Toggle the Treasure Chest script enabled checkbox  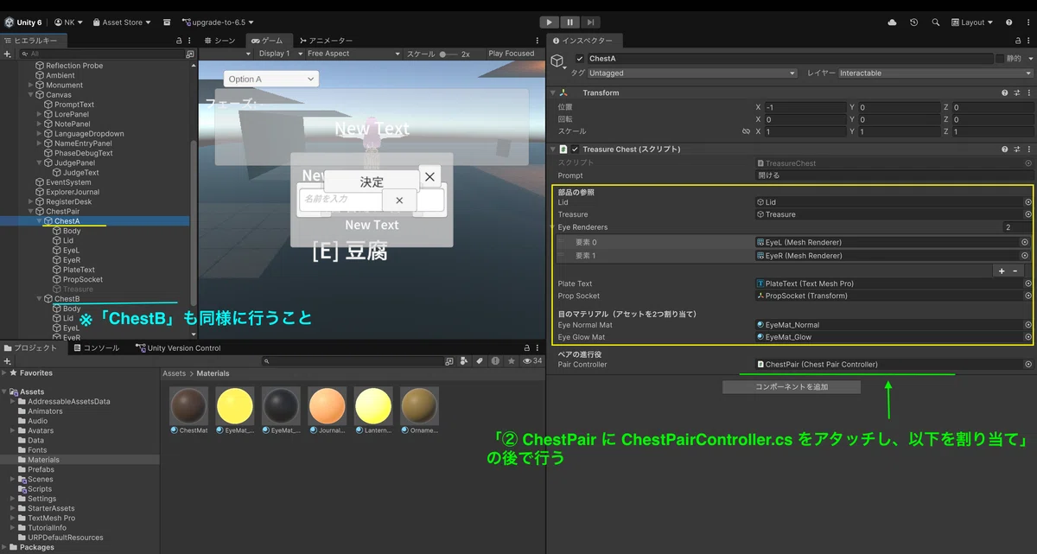click(x=575, y=150)
